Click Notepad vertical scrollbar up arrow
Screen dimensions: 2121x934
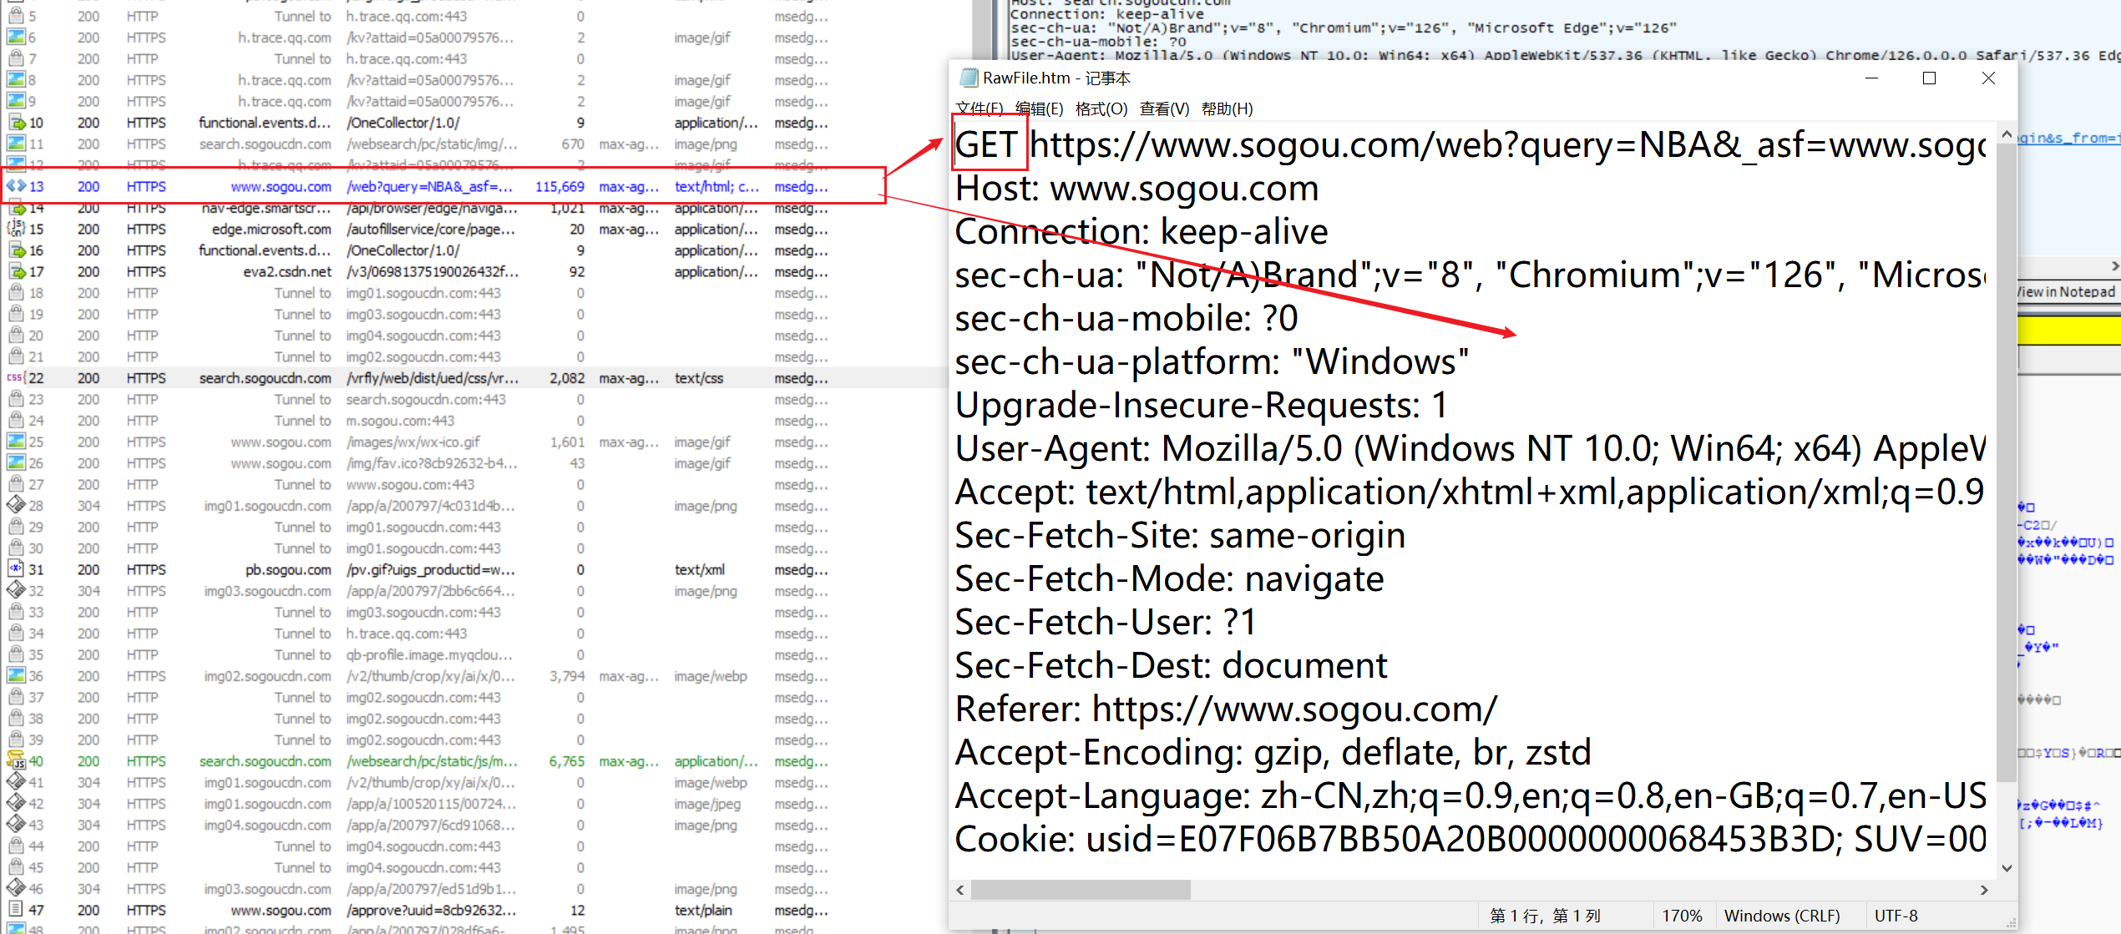click(2007, 134)
